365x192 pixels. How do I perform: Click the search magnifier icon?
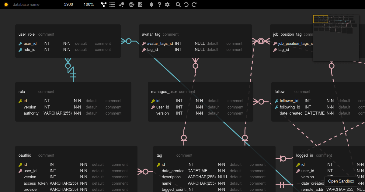pos(178,4)
